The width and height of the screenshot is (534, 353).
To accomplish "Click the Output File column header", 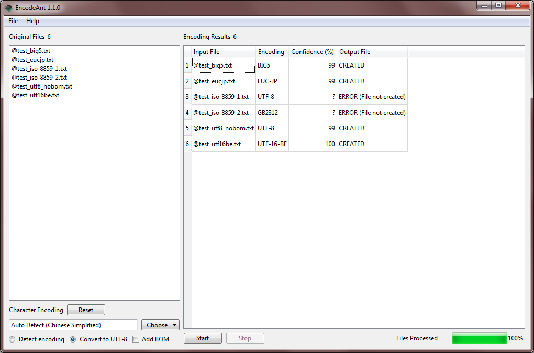I will (x=354, y=52).
